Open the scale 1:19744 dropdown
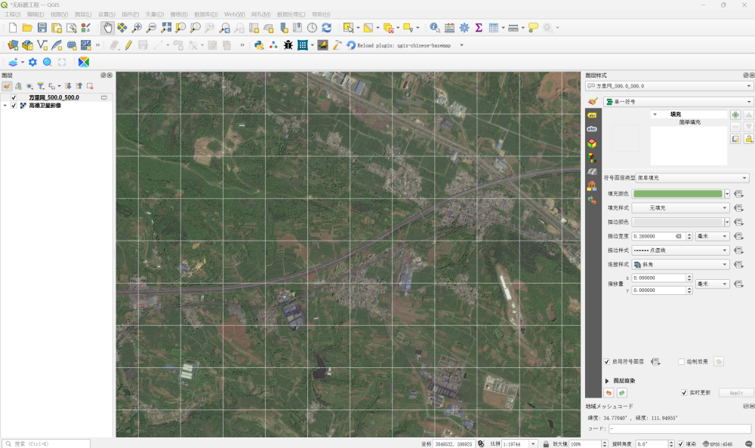This screenshot has height=448, width=755. (x=533, y=444)
